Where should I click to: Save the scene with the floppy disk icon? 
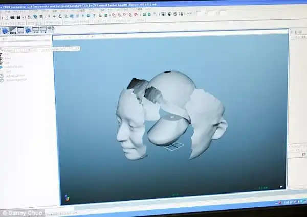[x=18, y=17]
